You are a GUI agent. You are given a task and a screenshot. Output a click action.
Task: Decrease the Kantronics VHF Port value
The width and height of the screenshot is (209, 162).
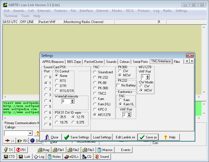point(129,116)
